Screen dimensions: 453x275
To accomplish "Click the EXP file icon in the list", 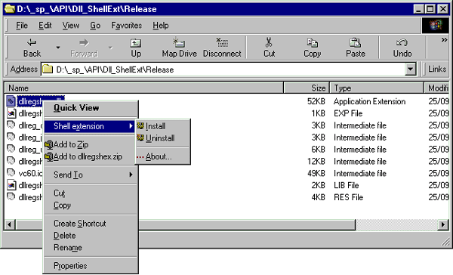I will 11,113.
